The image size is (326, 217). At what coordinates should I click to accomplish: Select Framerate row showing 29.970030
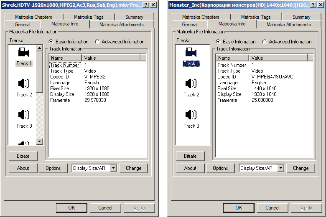pyautogui.click(x=97, y=100)
